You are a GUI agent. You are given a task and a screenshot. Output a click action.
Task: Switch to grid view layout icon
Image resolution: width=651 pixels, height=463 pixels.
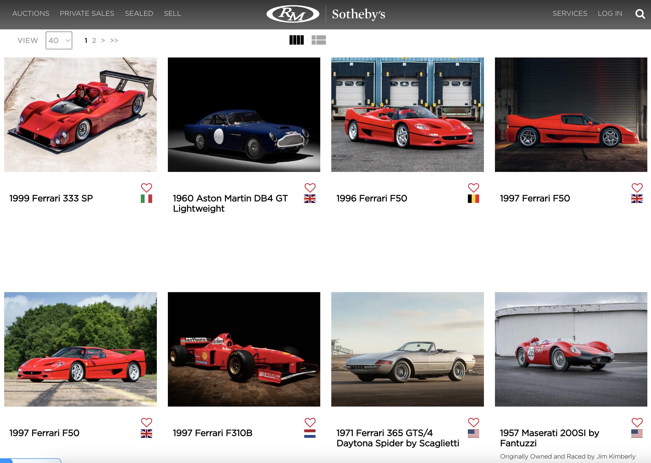[x=296, y=40]
